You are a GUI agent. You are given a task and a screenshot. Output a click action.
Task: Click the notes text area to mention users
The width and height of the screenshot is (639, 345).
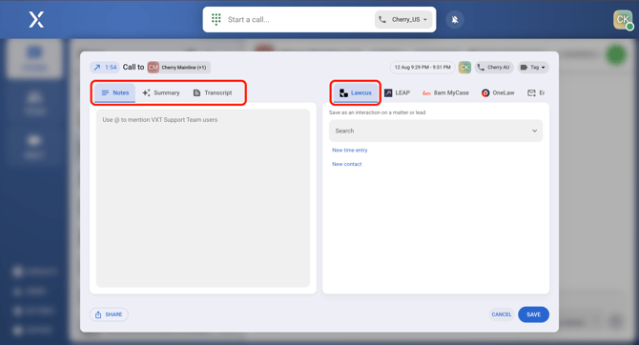[203, 198]
